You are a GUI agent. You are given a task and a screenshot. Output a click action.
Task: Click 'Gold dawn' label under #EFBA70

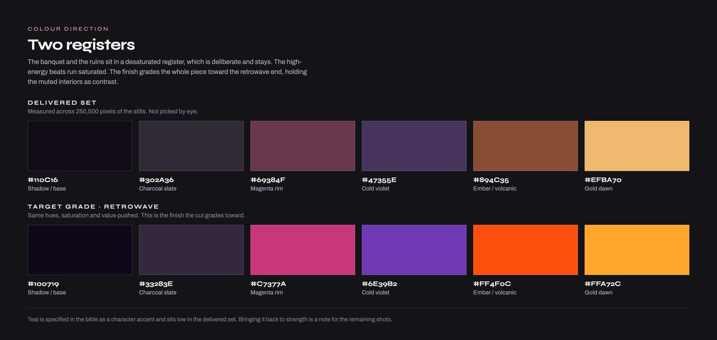(x=599, y=188)
